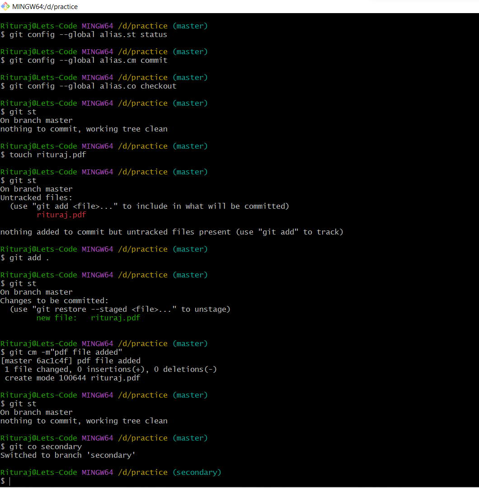Click the "Switched to branch 'secondary'" message

(68, 455)
